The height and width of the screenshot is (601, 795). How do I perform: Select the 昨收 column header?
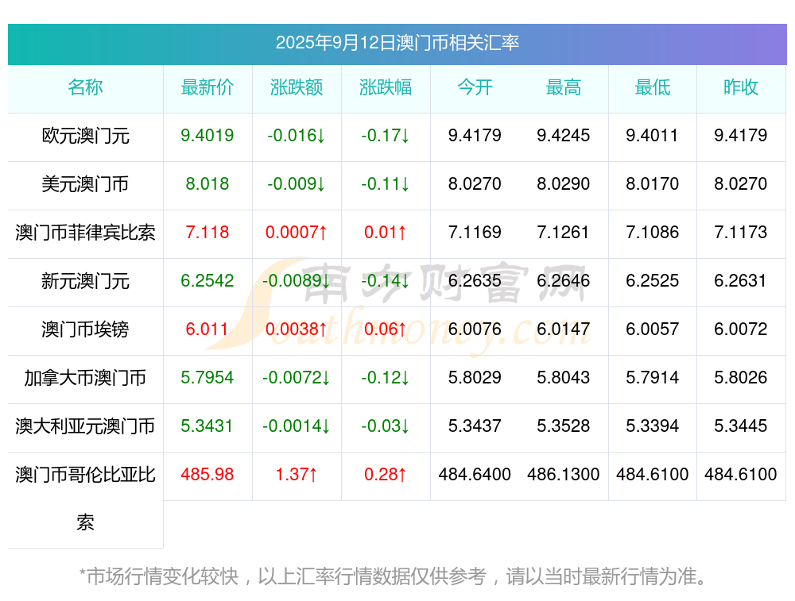coord(741,88)
